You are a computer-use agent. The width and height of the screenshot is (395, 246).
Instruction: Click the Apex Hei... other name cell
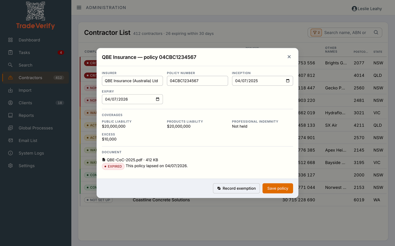coord(335,150)
